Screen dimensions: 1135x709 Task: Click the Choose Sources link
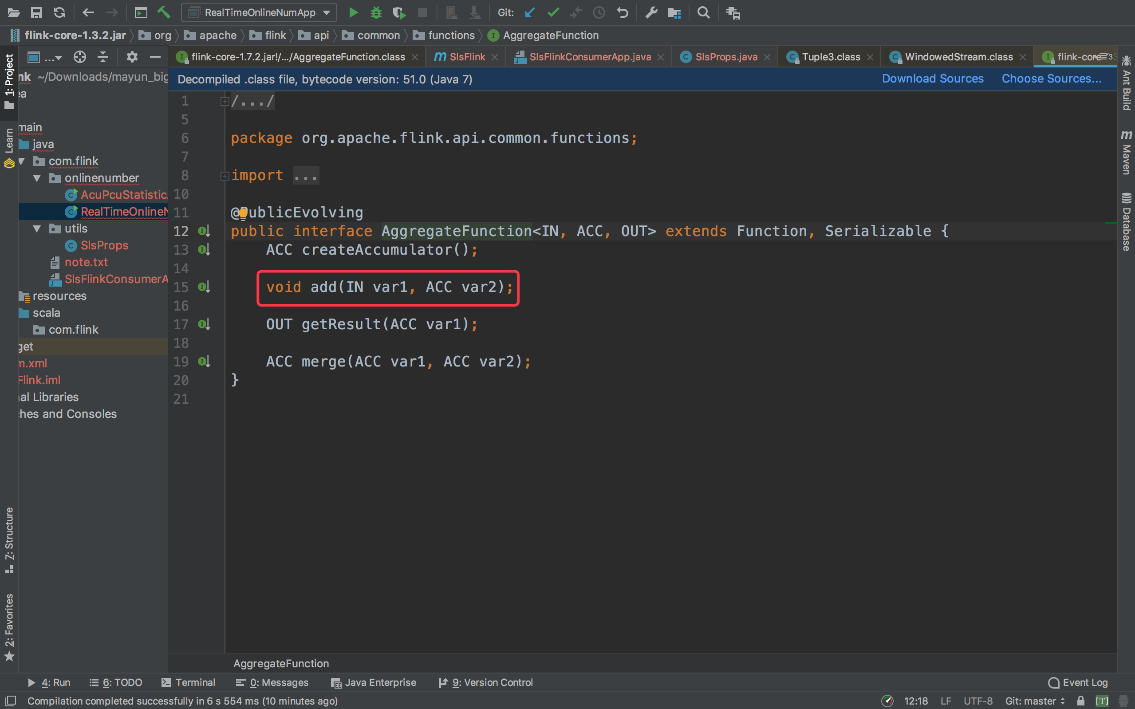(x=1052, y=79)
